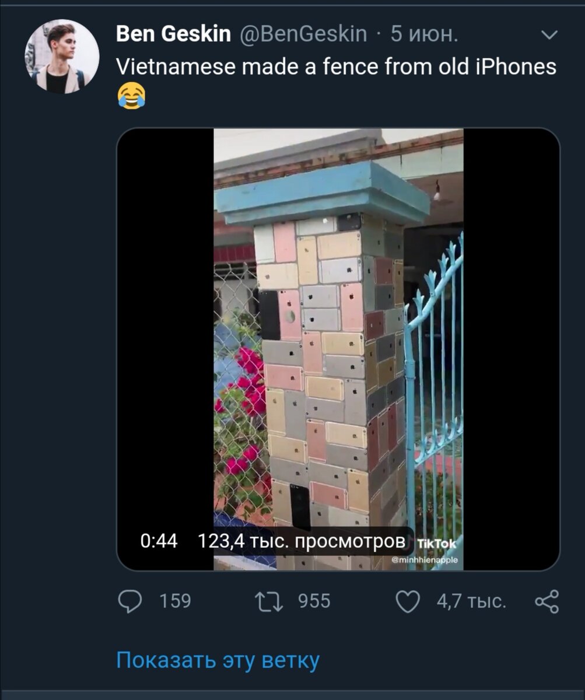The image size is (585, 700).
Task: Click the 4,7 тыс. likes count
Action: 471,601
